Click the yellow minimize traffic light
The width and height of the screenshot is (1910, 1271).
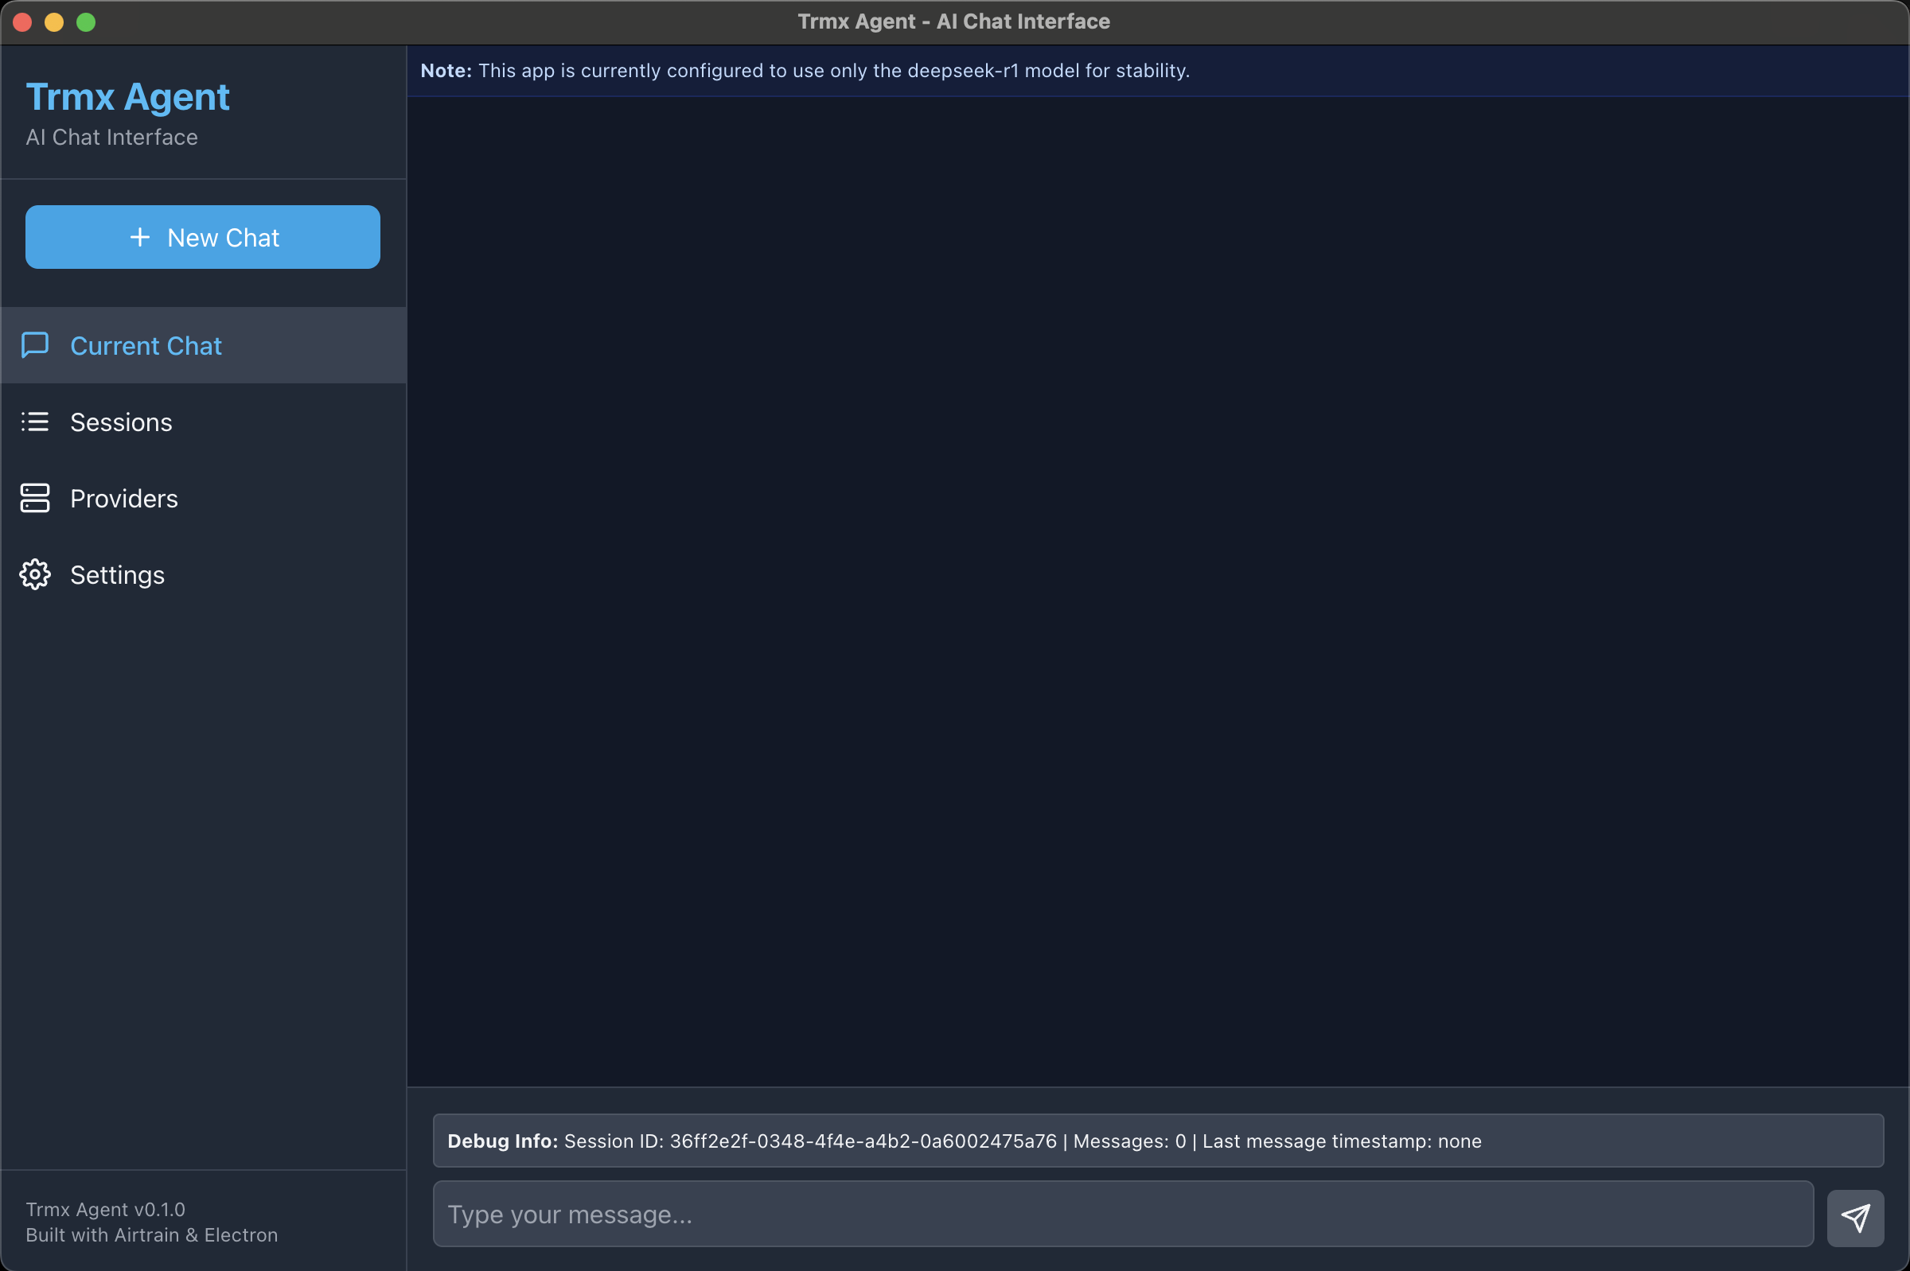(54, 22)
